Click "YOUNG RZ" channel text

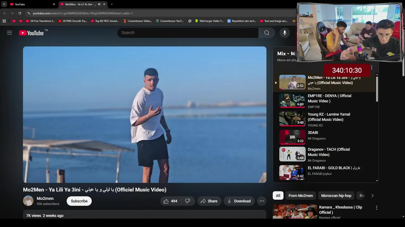coord(315,125)
